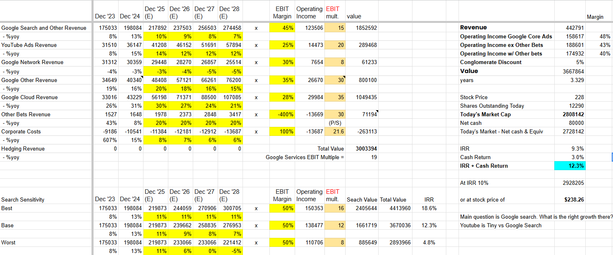Click the Revenue total 442791 cell
This screenshot has height=255, width=613.
570,28
